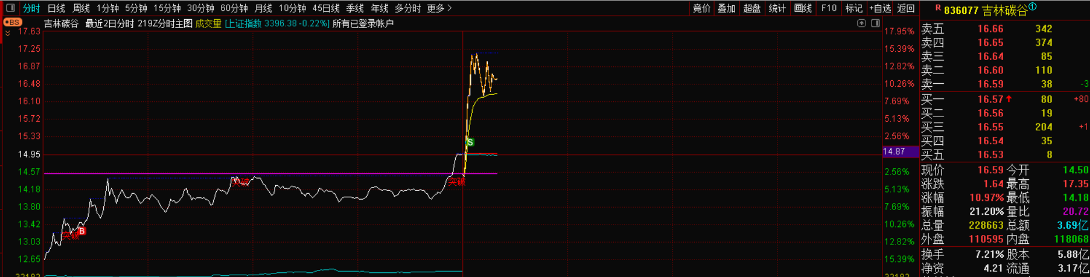Click the 买四 price 16.54
The width and height of the screenshot is (1090, 277).
[x=990, y=141]
